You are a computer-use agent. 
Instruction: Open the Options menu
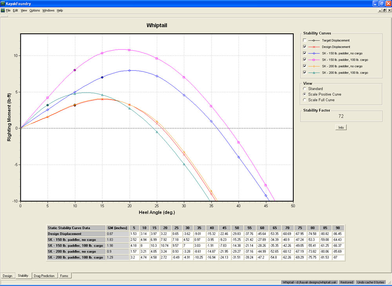click(34, 10)
